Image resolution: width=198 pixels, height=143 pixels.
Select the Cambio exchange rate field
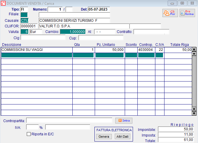click(x=73, y=31)
